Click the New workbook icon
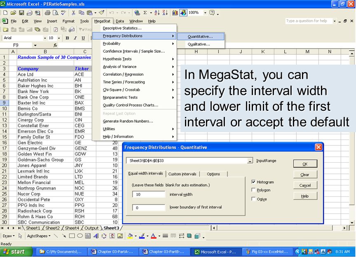356x257 pixels. point(5,13)
